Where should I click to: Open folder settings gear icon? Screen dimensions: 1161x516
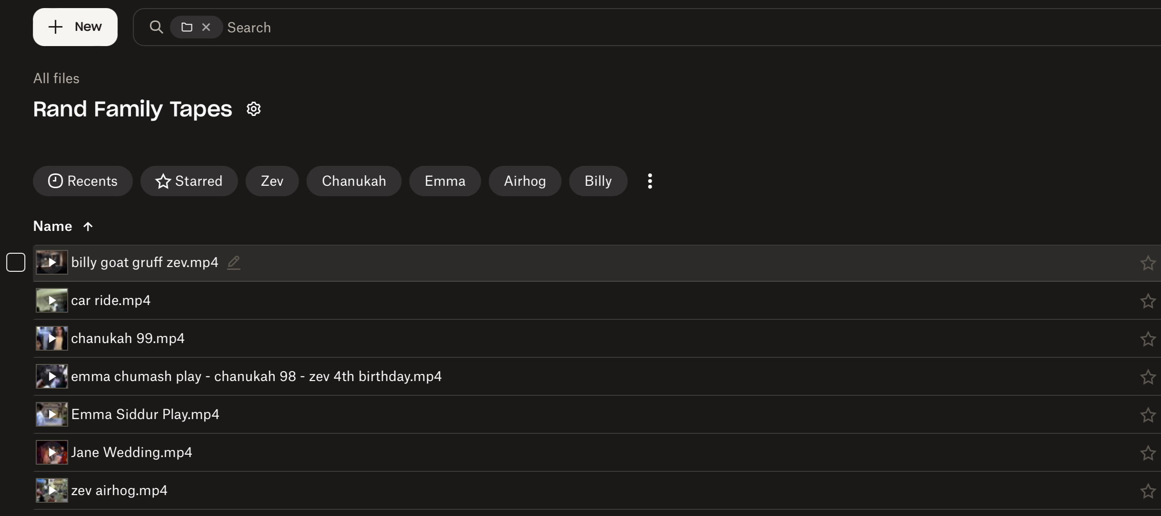tap(254, 109)
